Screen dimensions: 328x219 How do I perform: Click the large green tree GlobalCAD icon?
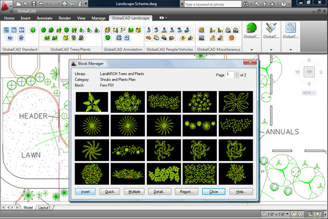252,28
